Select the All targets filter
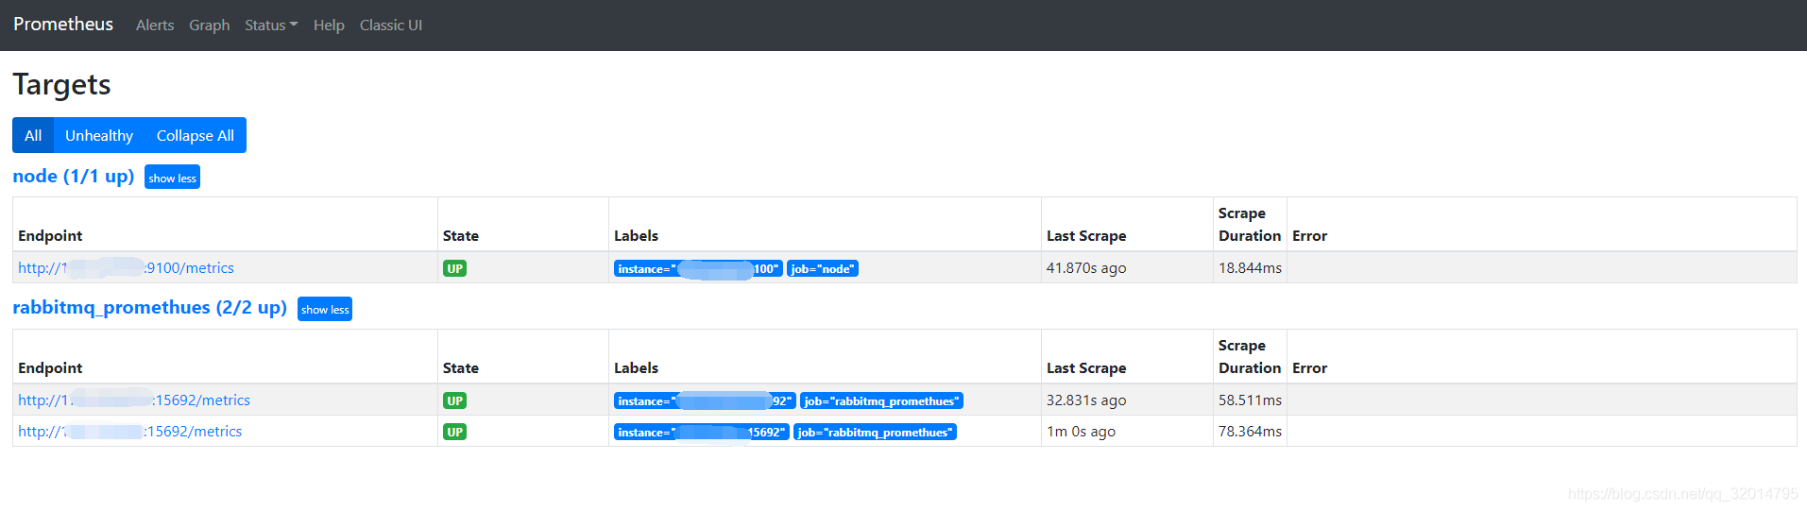The width and height of the screenshot is (1807, 511). [33, 135]
